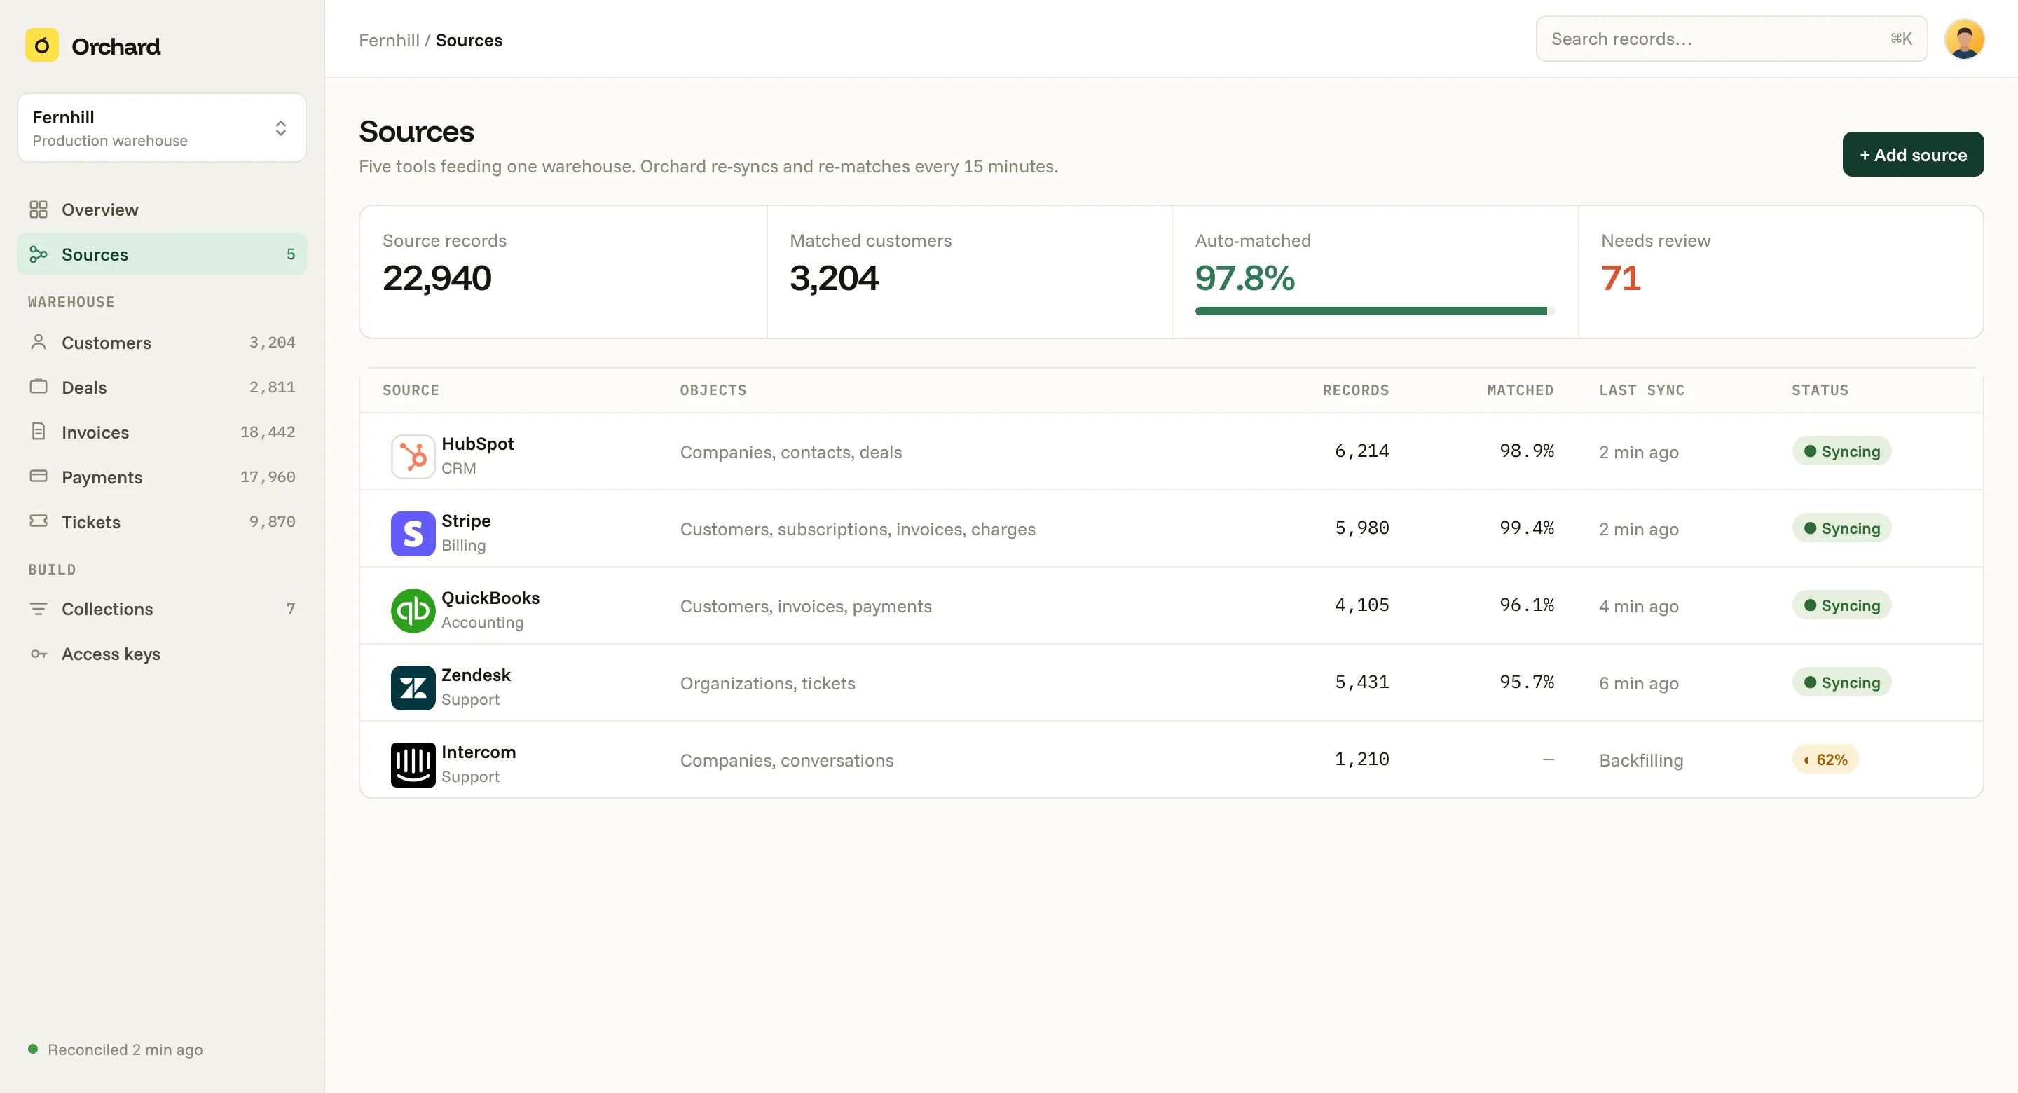
Task: Expand the Fernhill workspace switcher
Action: pyautogui.click(x=161, y=128)
